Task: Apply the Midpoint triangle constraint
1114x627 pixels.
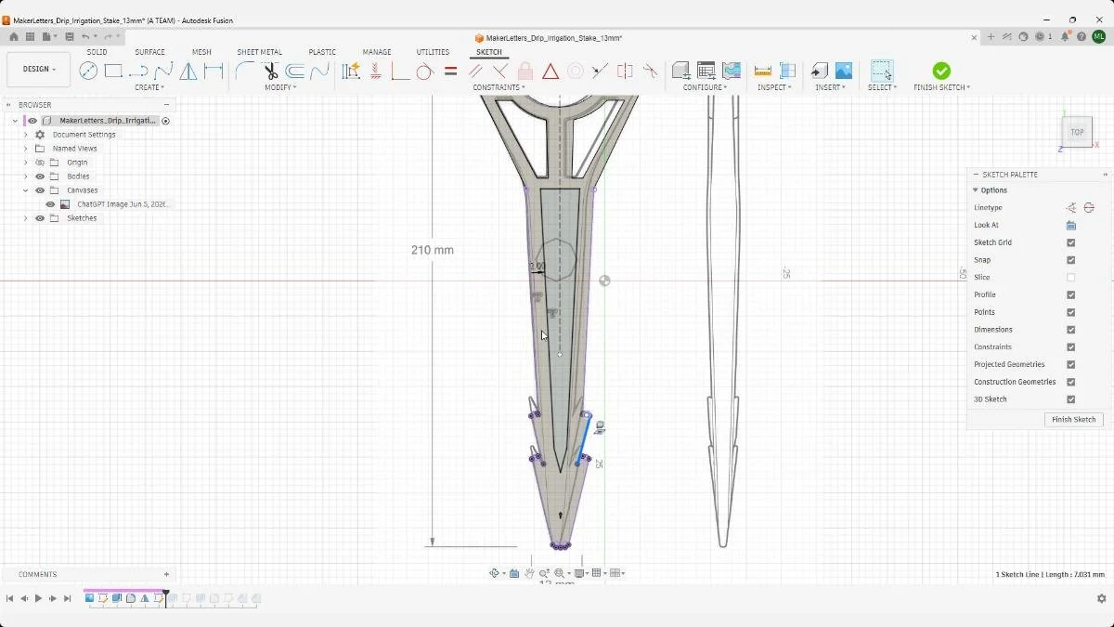Action: tap(551, 71)
